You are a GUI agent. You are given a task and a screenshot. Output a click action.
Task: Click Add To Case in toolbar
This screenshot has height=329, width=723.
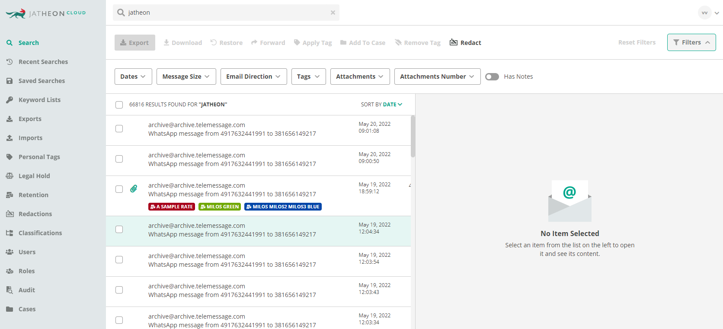coord(362,42)
